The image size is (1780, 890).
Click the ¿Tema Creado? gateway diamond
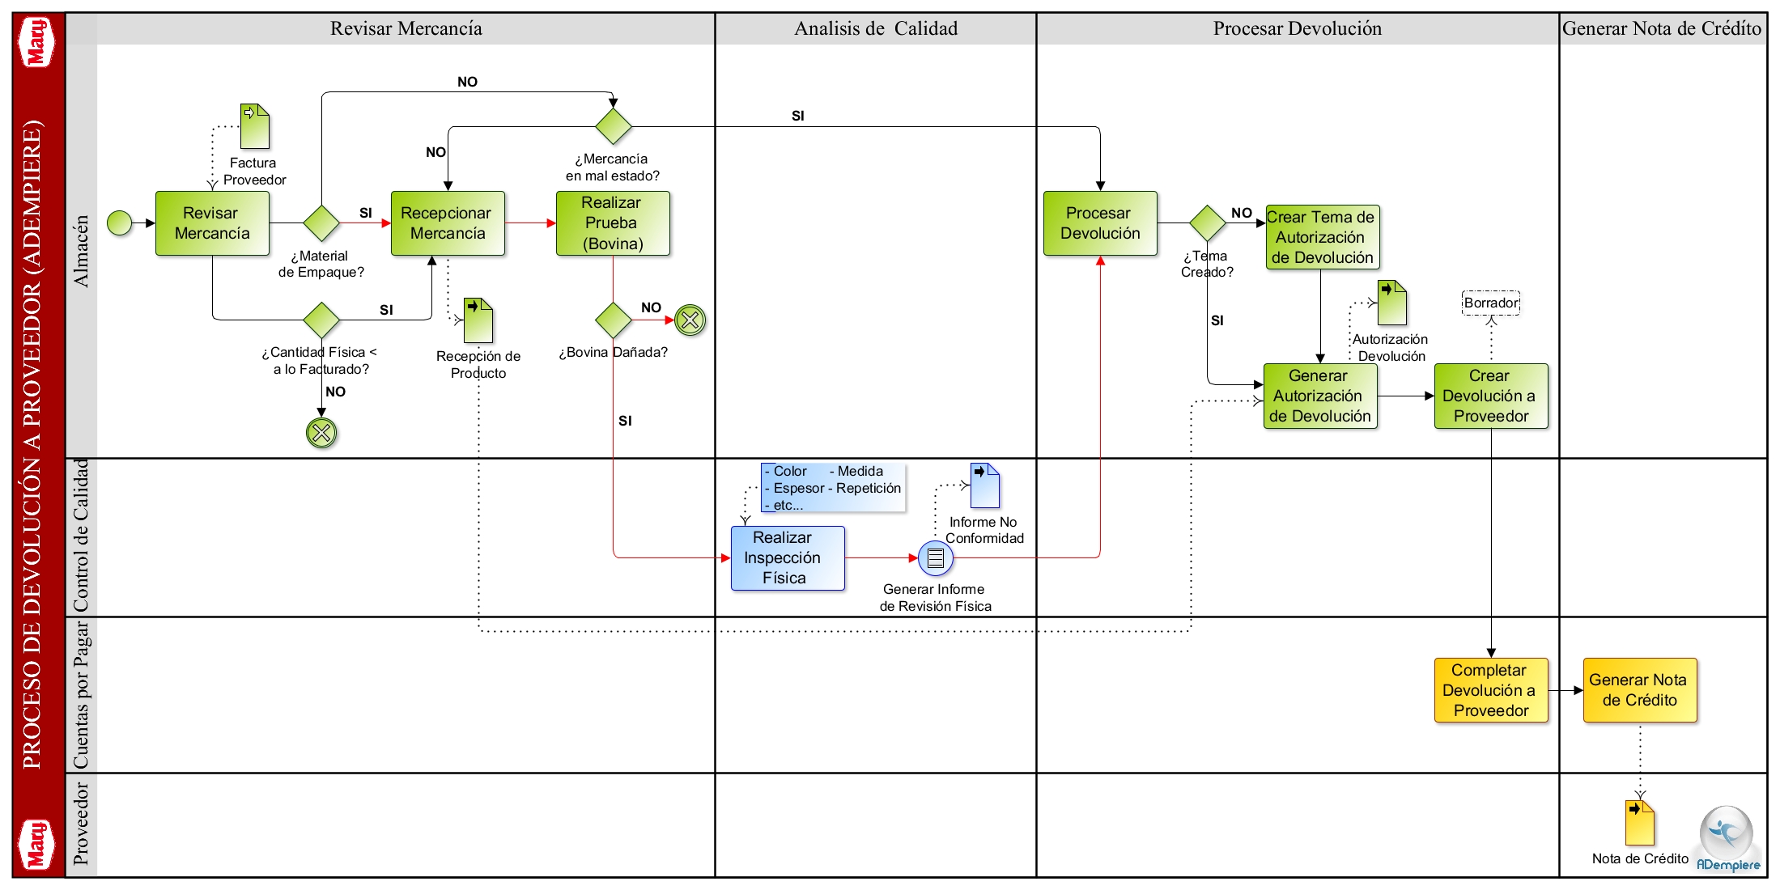coord(1208,222)
